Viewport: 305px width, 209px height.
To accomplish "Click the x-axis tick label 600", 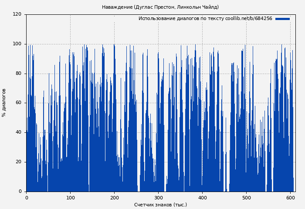I will coord(290,198).
